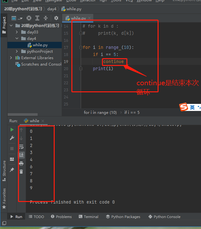Toggle scroll to end of output
The height and width of the screenshot is (229, 201).
click(x=21, y=155)
